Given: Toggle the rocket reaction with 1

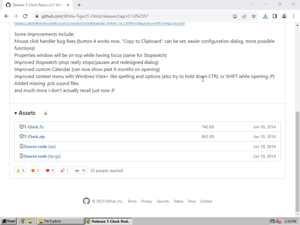Looking at the screenshot, I should click(65, 170).
